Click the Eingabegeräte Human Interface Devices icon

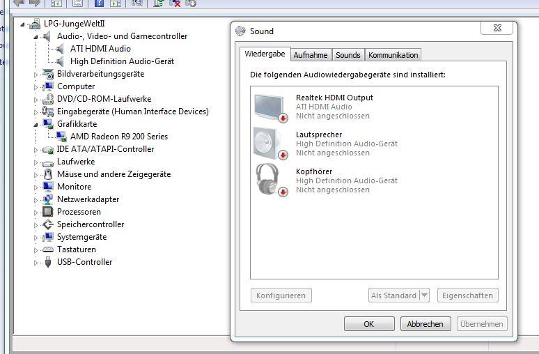tap(48, 111)
